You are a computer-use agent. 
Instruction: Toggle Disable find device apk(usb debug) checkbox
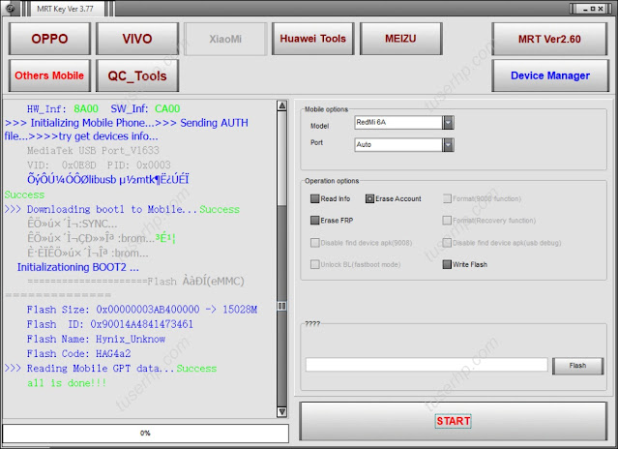447,243
